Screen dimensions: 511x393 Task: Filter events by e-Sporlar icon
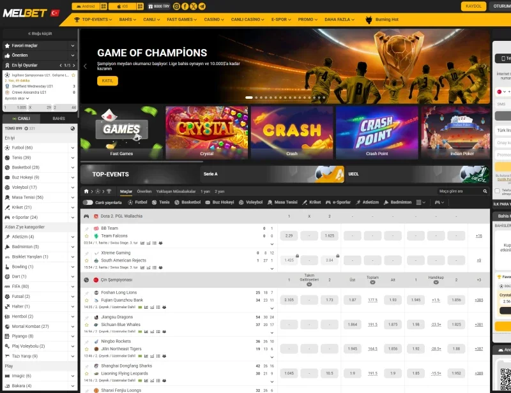pyautogui.click(x=328, y=202)
